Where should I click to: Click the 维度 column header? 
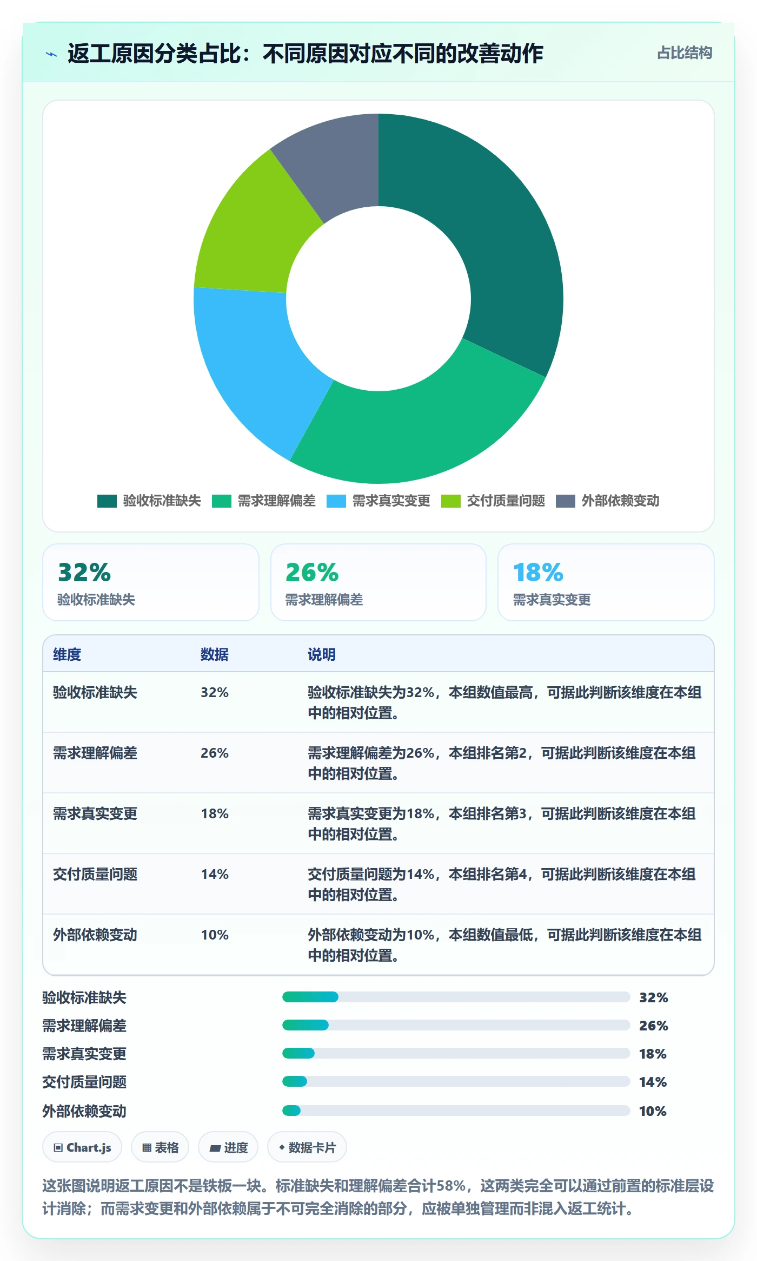pos(67,654)
